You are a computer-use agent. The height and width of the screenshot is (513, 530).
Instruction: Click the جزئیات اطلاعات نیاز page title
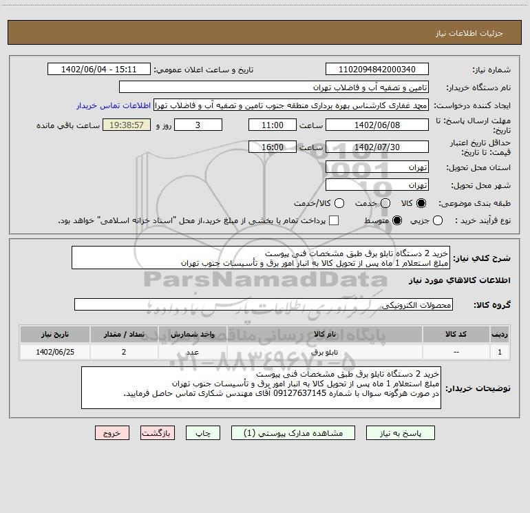click(x=469, y=33)
